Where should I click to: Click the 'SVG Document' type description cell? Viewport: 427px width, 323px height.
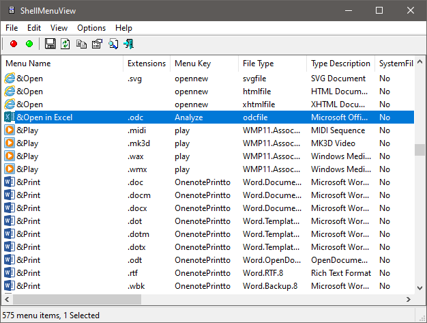(x=338, y=79)
